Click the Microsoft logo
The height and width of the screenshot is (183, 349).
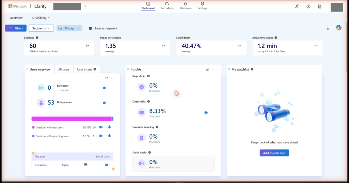18,6
